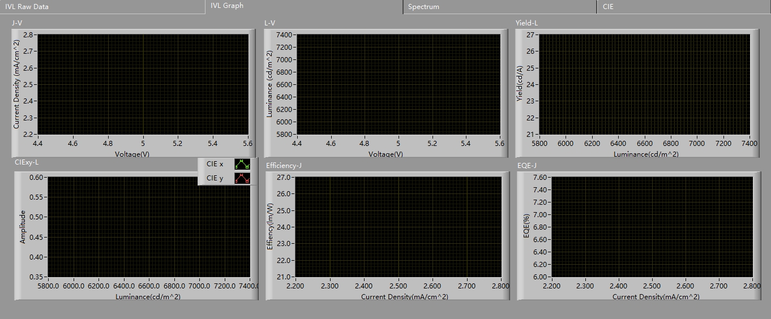Click the 2.8 maximum on J-V y-axis
The image size is (771, 319).
point(29,35)
